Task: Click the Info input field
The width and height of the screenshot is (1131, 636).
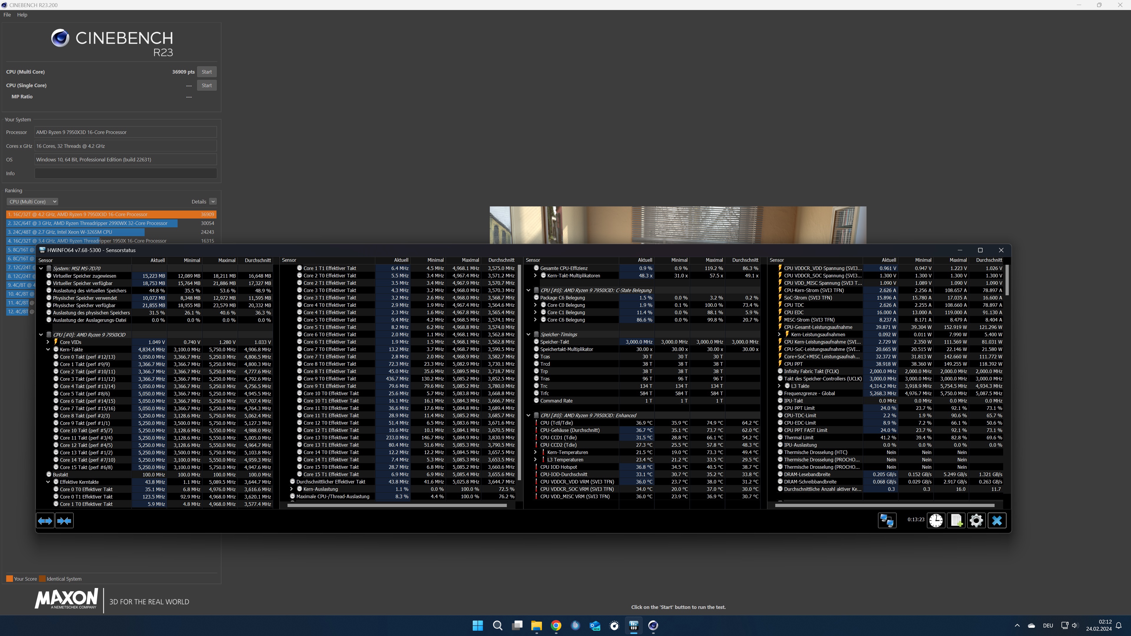Action: (x=125, y=173)
